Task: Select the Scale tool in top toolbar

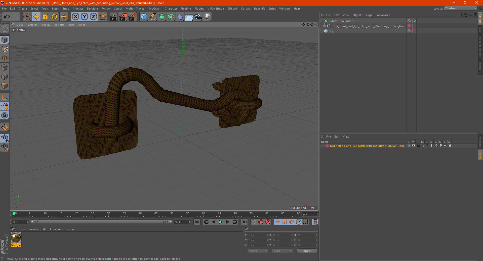Action: pyautogui.click(x=45, y=17)
